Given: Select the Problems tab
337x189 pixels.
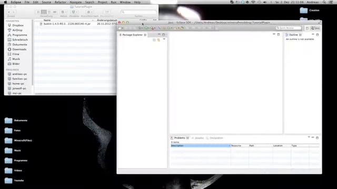Looking at the screenshot, I should 180,138.
